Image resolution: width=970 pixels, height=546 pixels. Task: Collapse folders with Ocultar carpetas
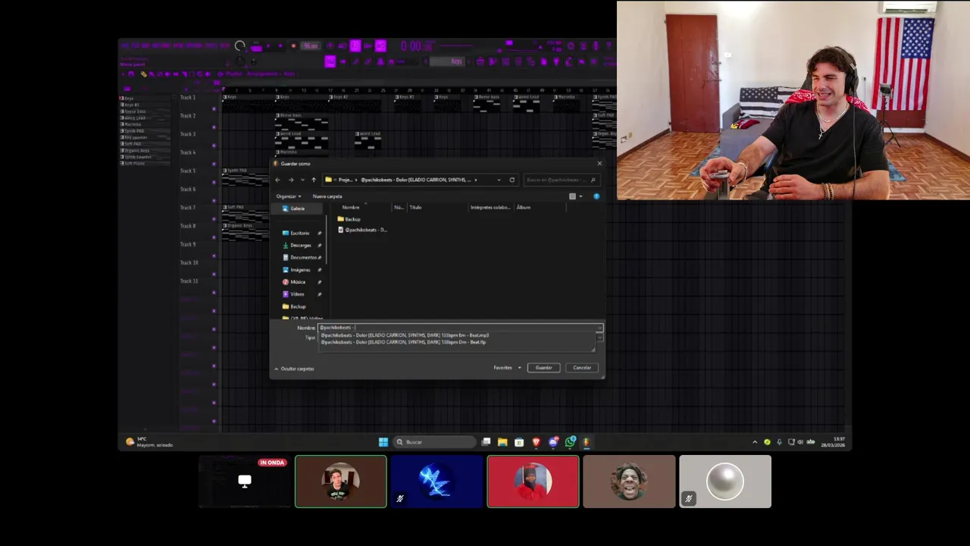pos(294,369)
